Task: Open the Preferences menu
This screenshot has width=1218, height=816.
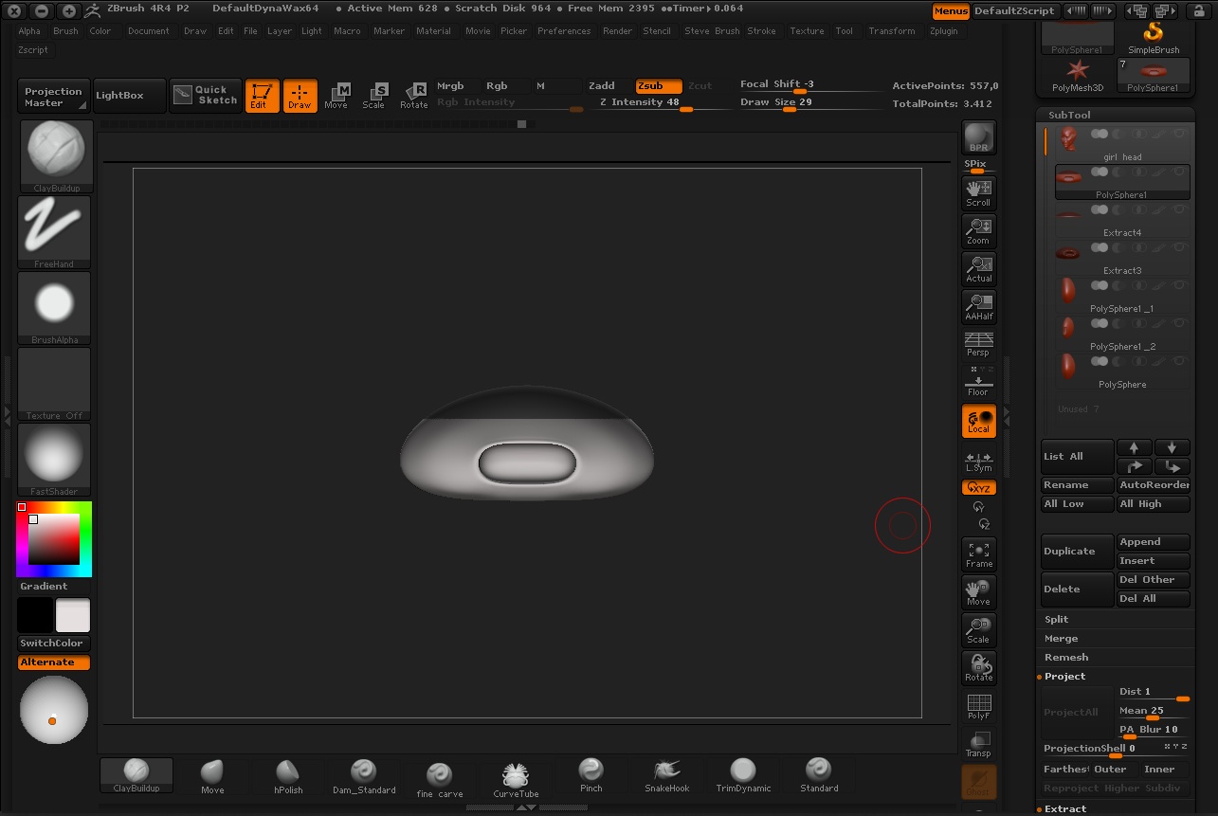Action: click(x=564, y=31)
